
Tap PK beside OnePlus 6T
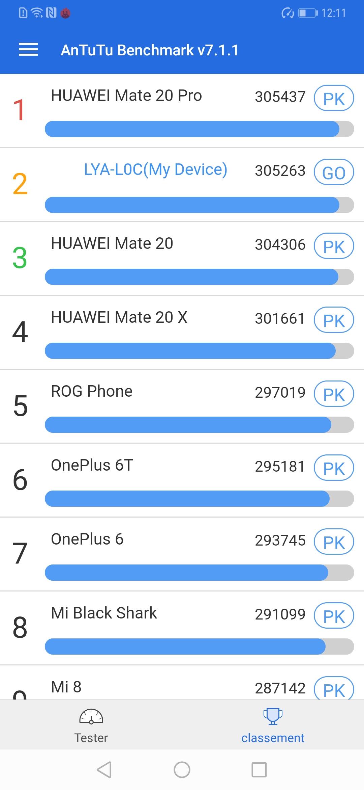pyautogui.click(x=334, y=468)
